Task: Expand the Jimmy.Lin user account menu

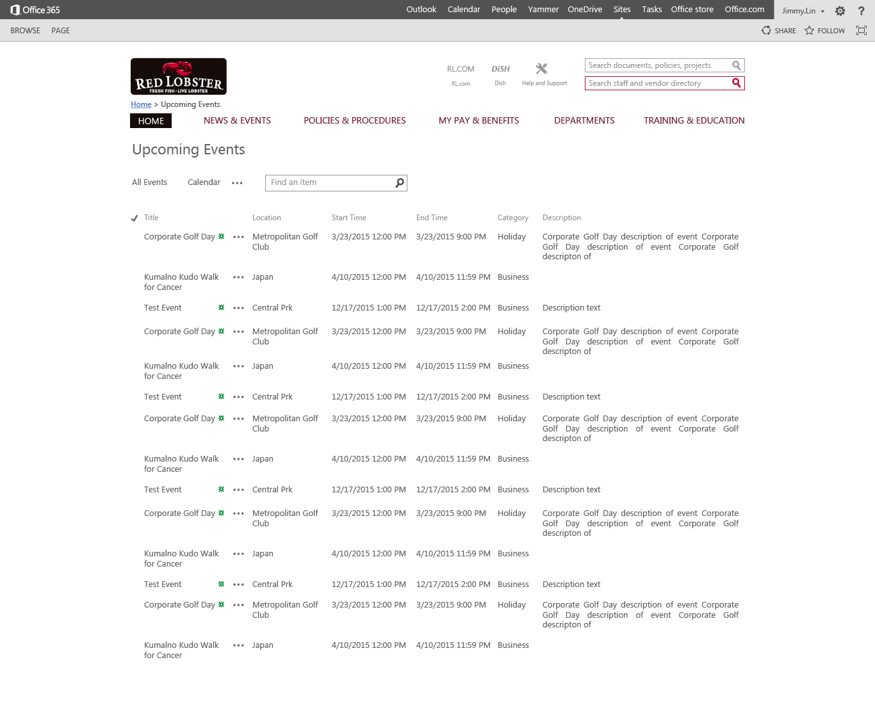Action: (803, 11)
